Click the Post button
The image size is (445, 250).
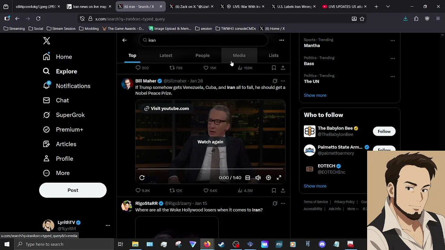point(73,190)
